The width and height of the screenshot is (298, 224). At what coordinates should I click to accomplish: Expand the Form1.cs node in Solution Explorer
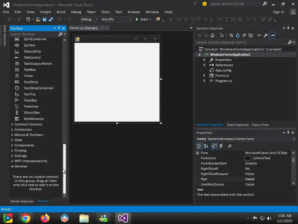[x=204, y=76]
